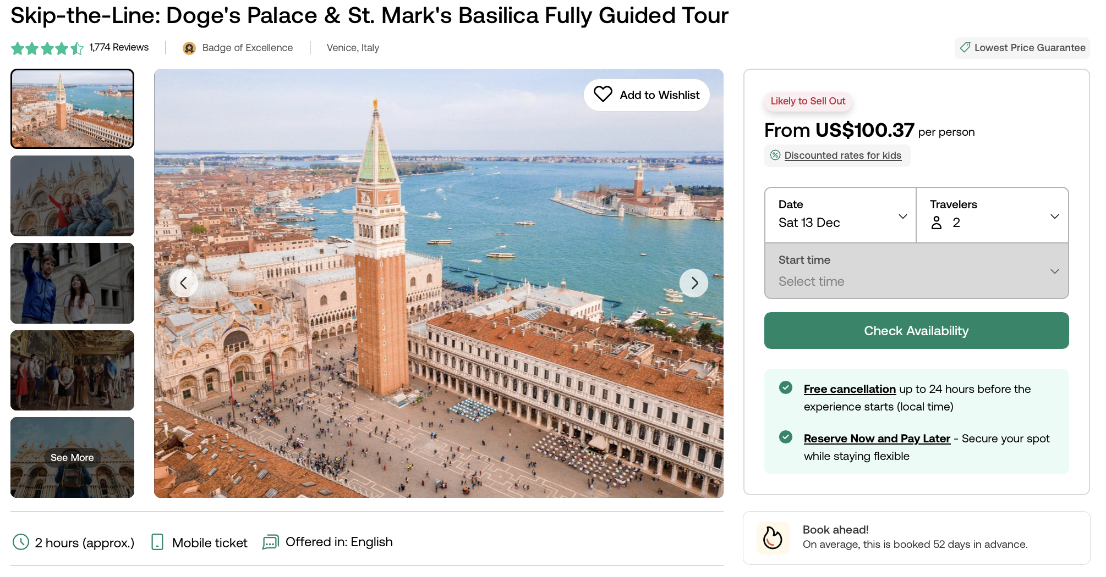Click the Badge of Excellence medal icon

189,48
